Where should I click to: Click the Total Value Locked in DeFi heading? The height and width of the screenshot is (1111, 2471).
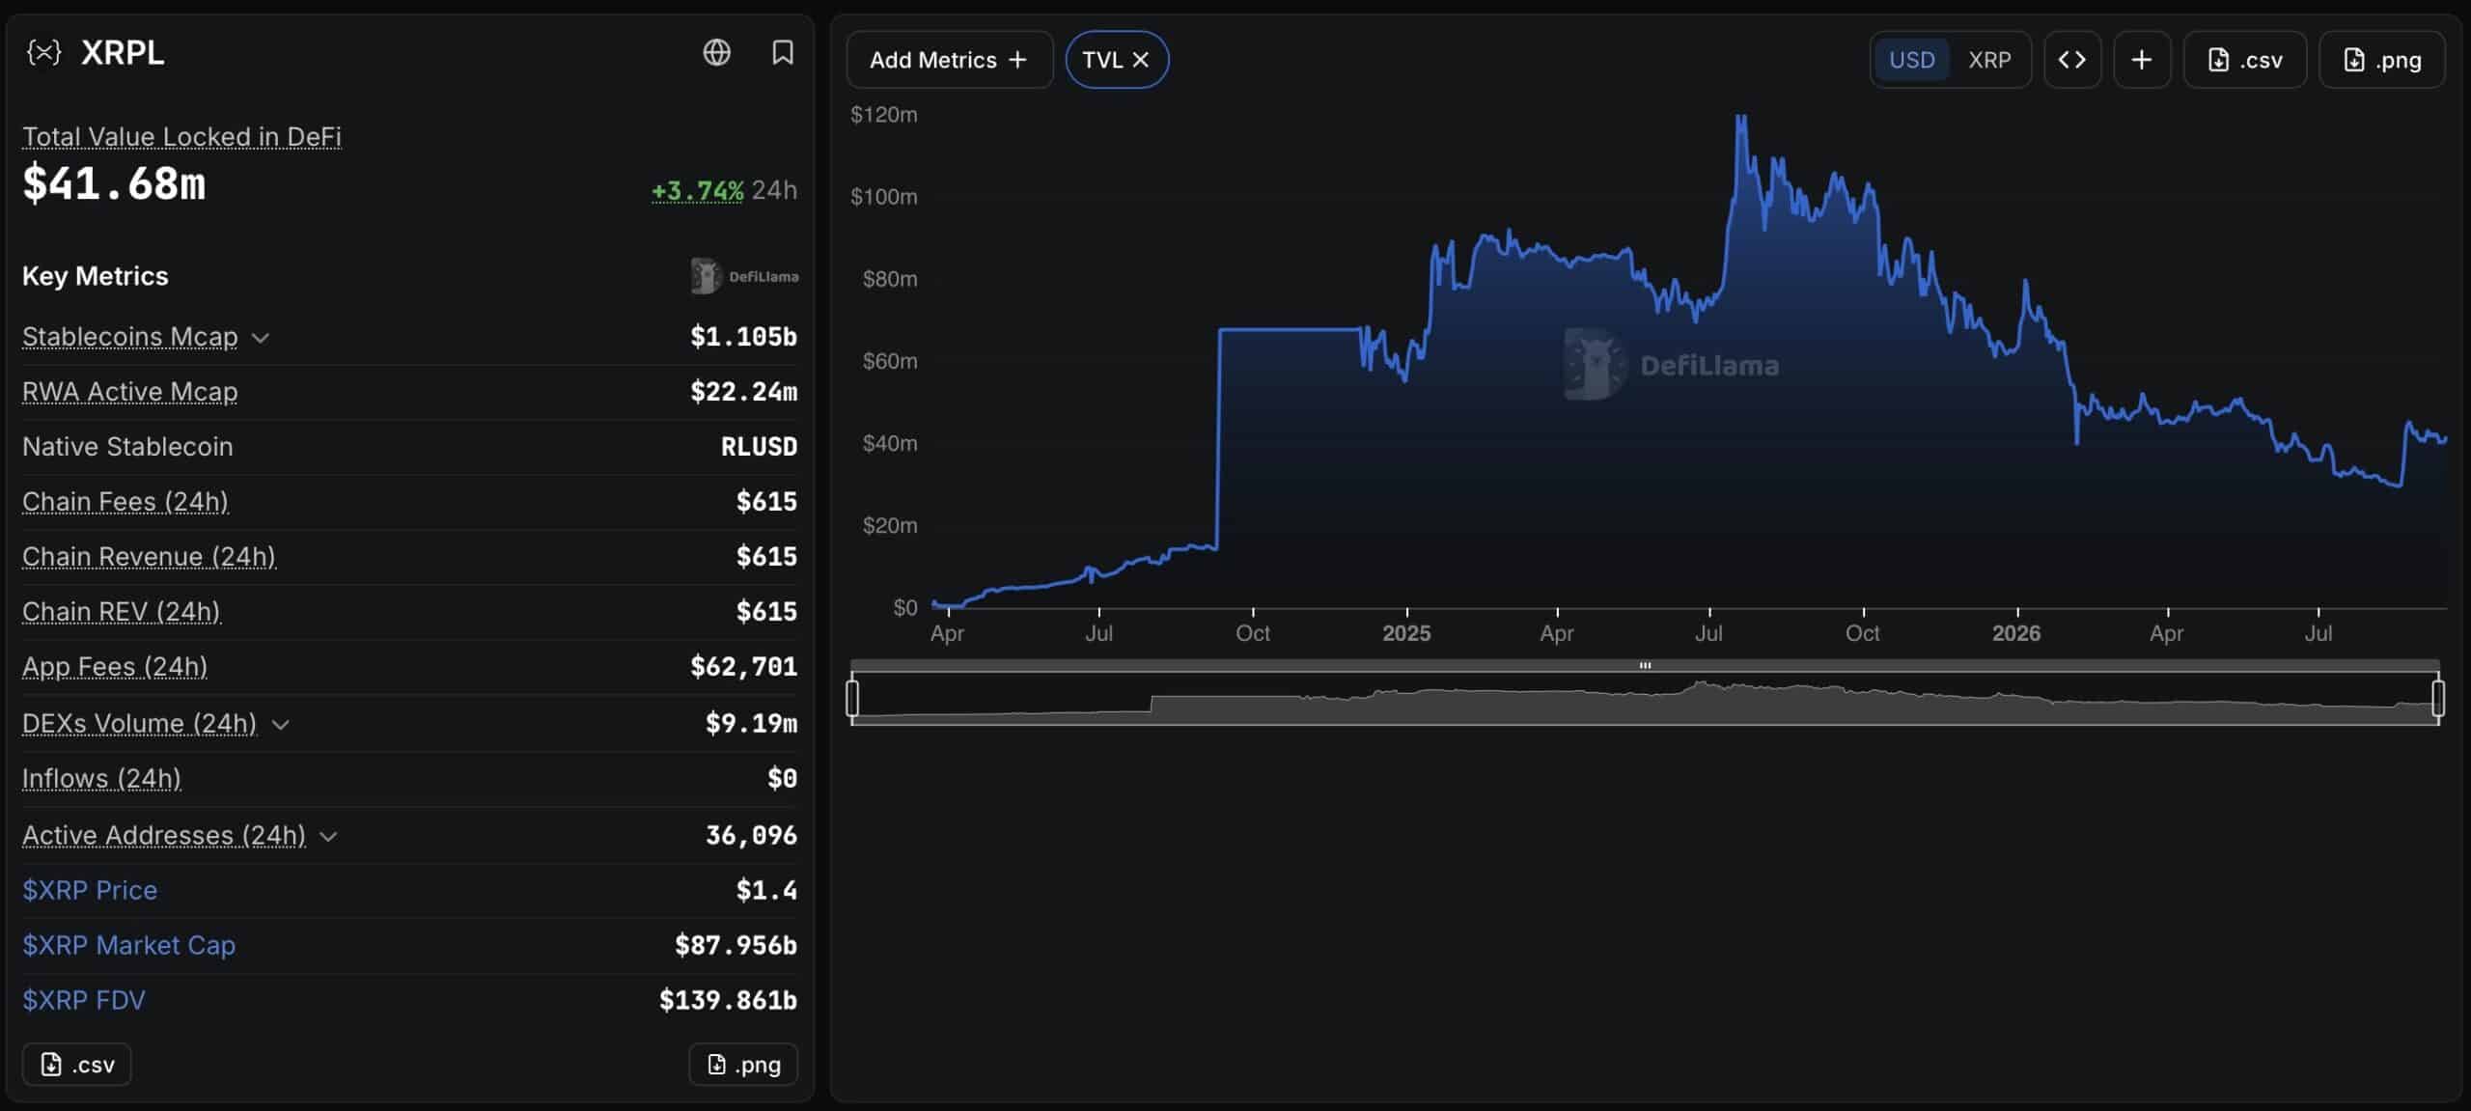181,136
